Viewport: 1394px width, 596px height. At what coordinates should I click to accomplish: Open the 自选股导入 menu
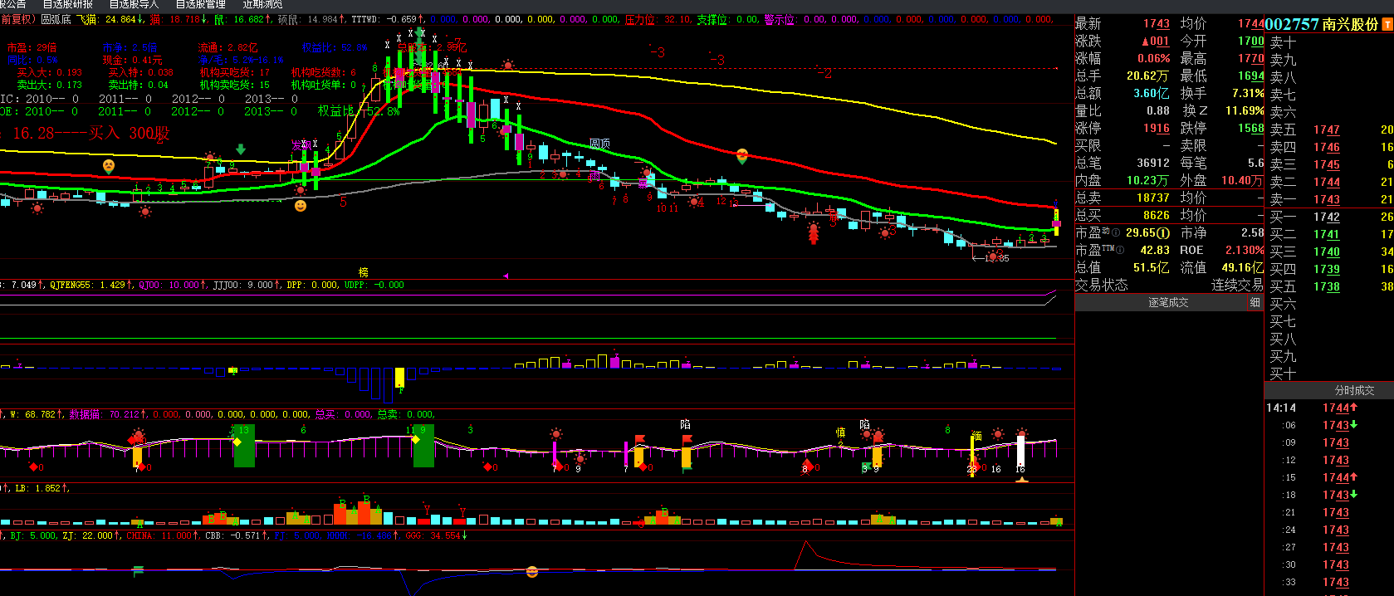click(134, 4)
